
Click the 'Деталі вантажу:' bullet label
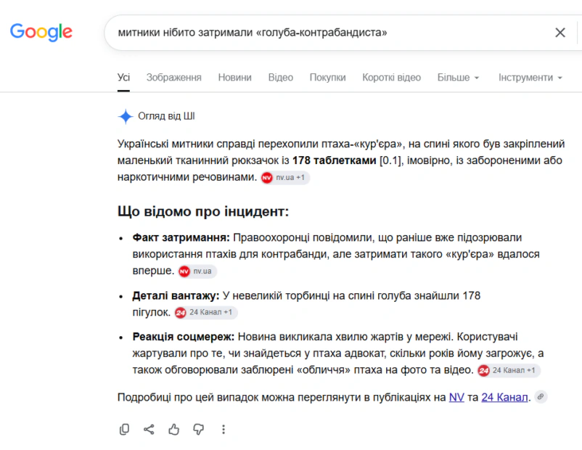[x=176, y=295]
